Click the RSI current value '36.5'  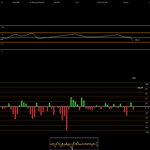(137, 40)
